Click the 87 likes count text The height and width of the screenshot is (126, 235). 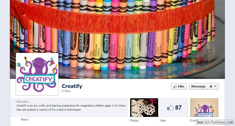click(x=66, y=91)
